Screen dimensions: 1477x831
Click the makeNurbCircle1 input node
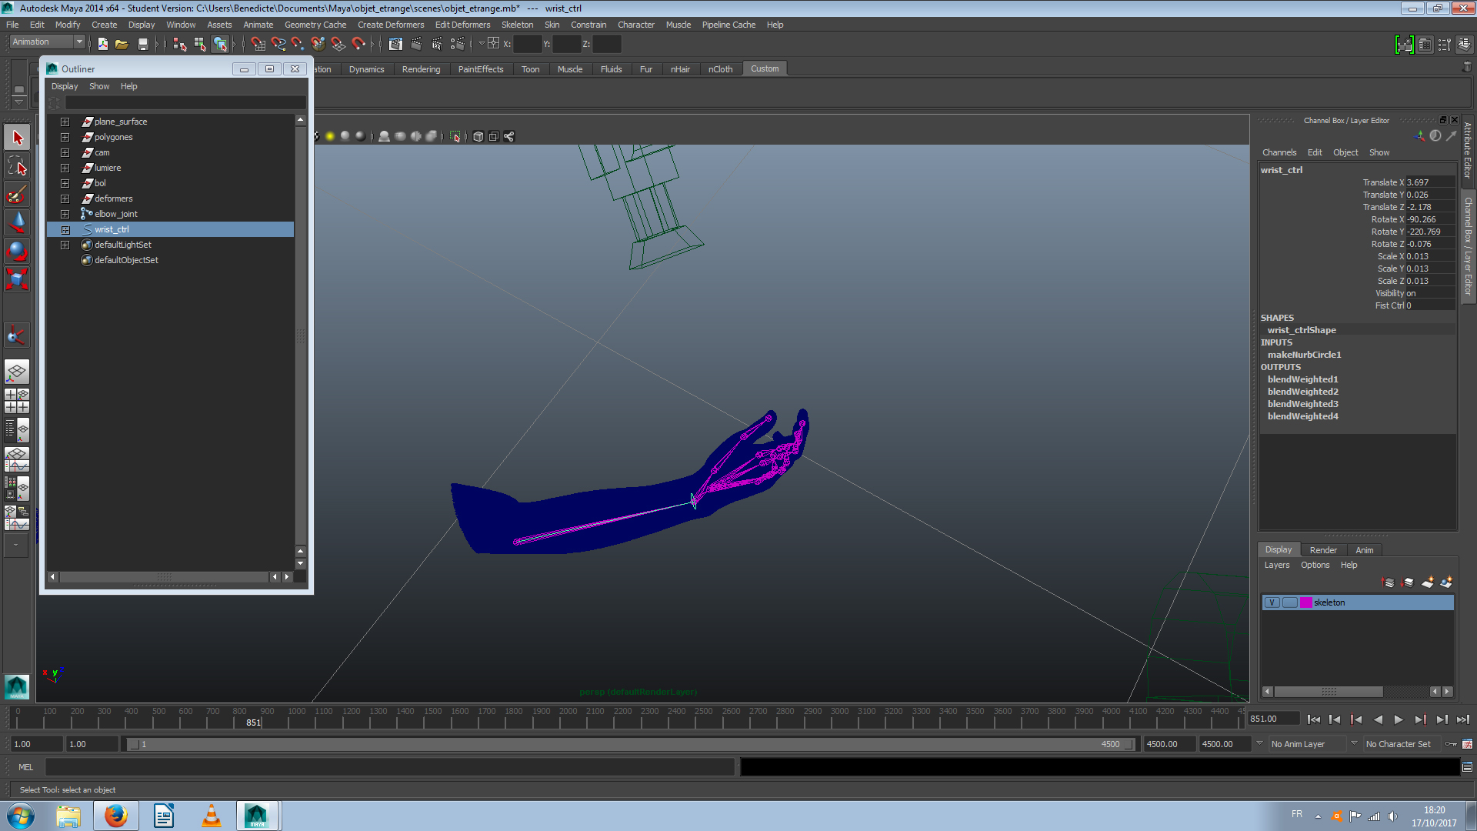(x=1304, y=355)
